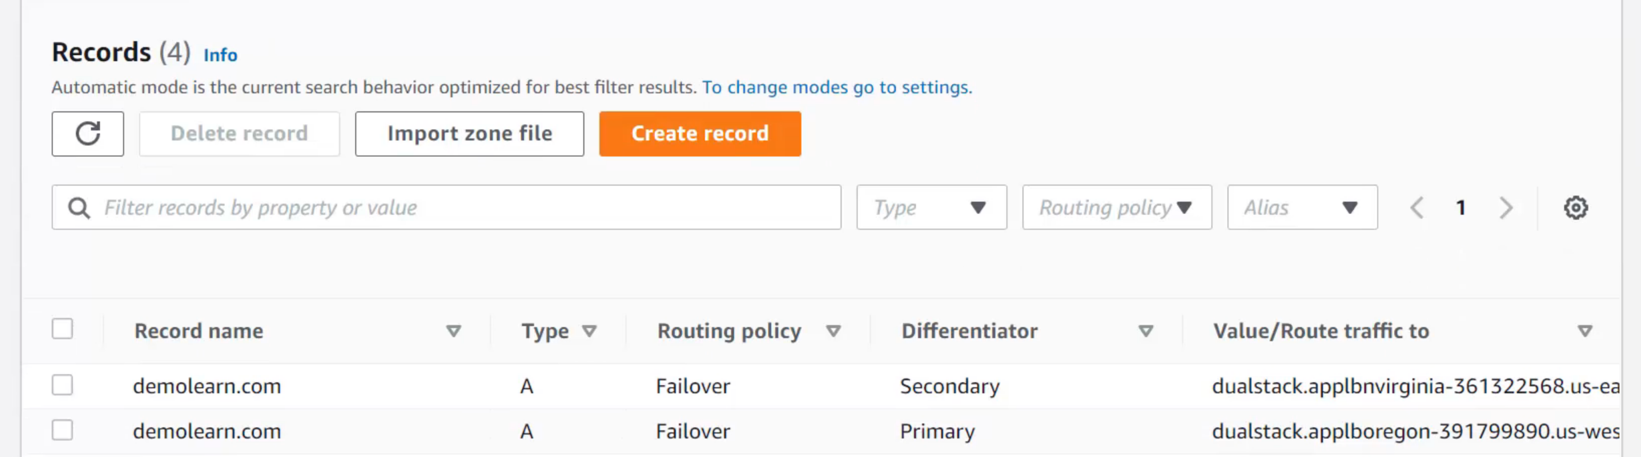Sort the Differentiator column
Screen dimensions: 1641x457
pos(1145,331)
